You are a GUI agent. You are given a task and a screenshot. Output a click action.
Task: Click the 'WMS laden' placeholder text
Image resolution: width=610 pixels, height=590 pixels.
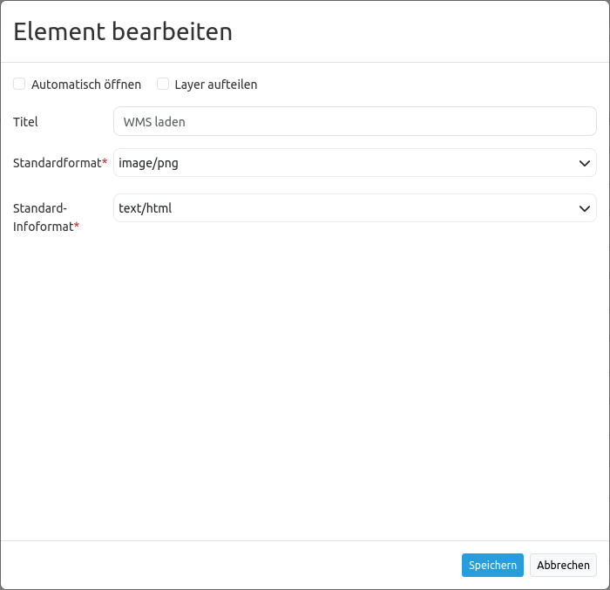click(154, 122)
